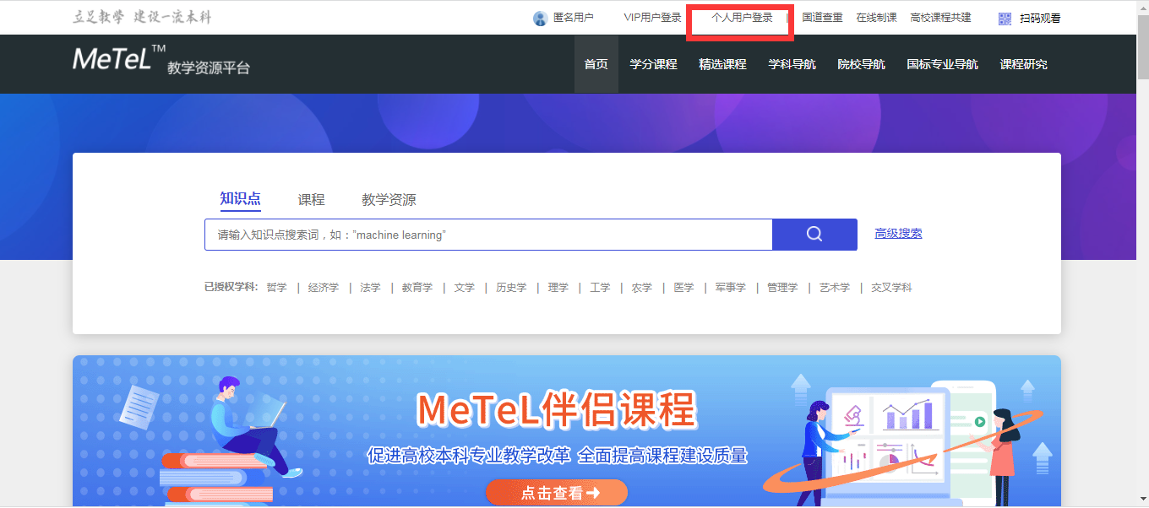
Task: Click 扫码观看 text
Action: 1040,19
